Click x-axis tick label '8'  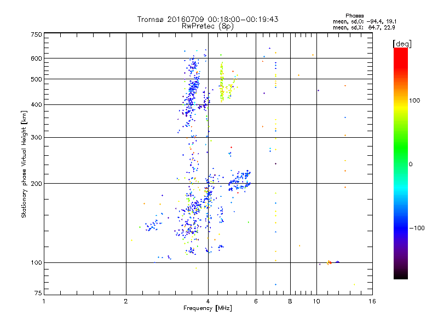[290, 301]
